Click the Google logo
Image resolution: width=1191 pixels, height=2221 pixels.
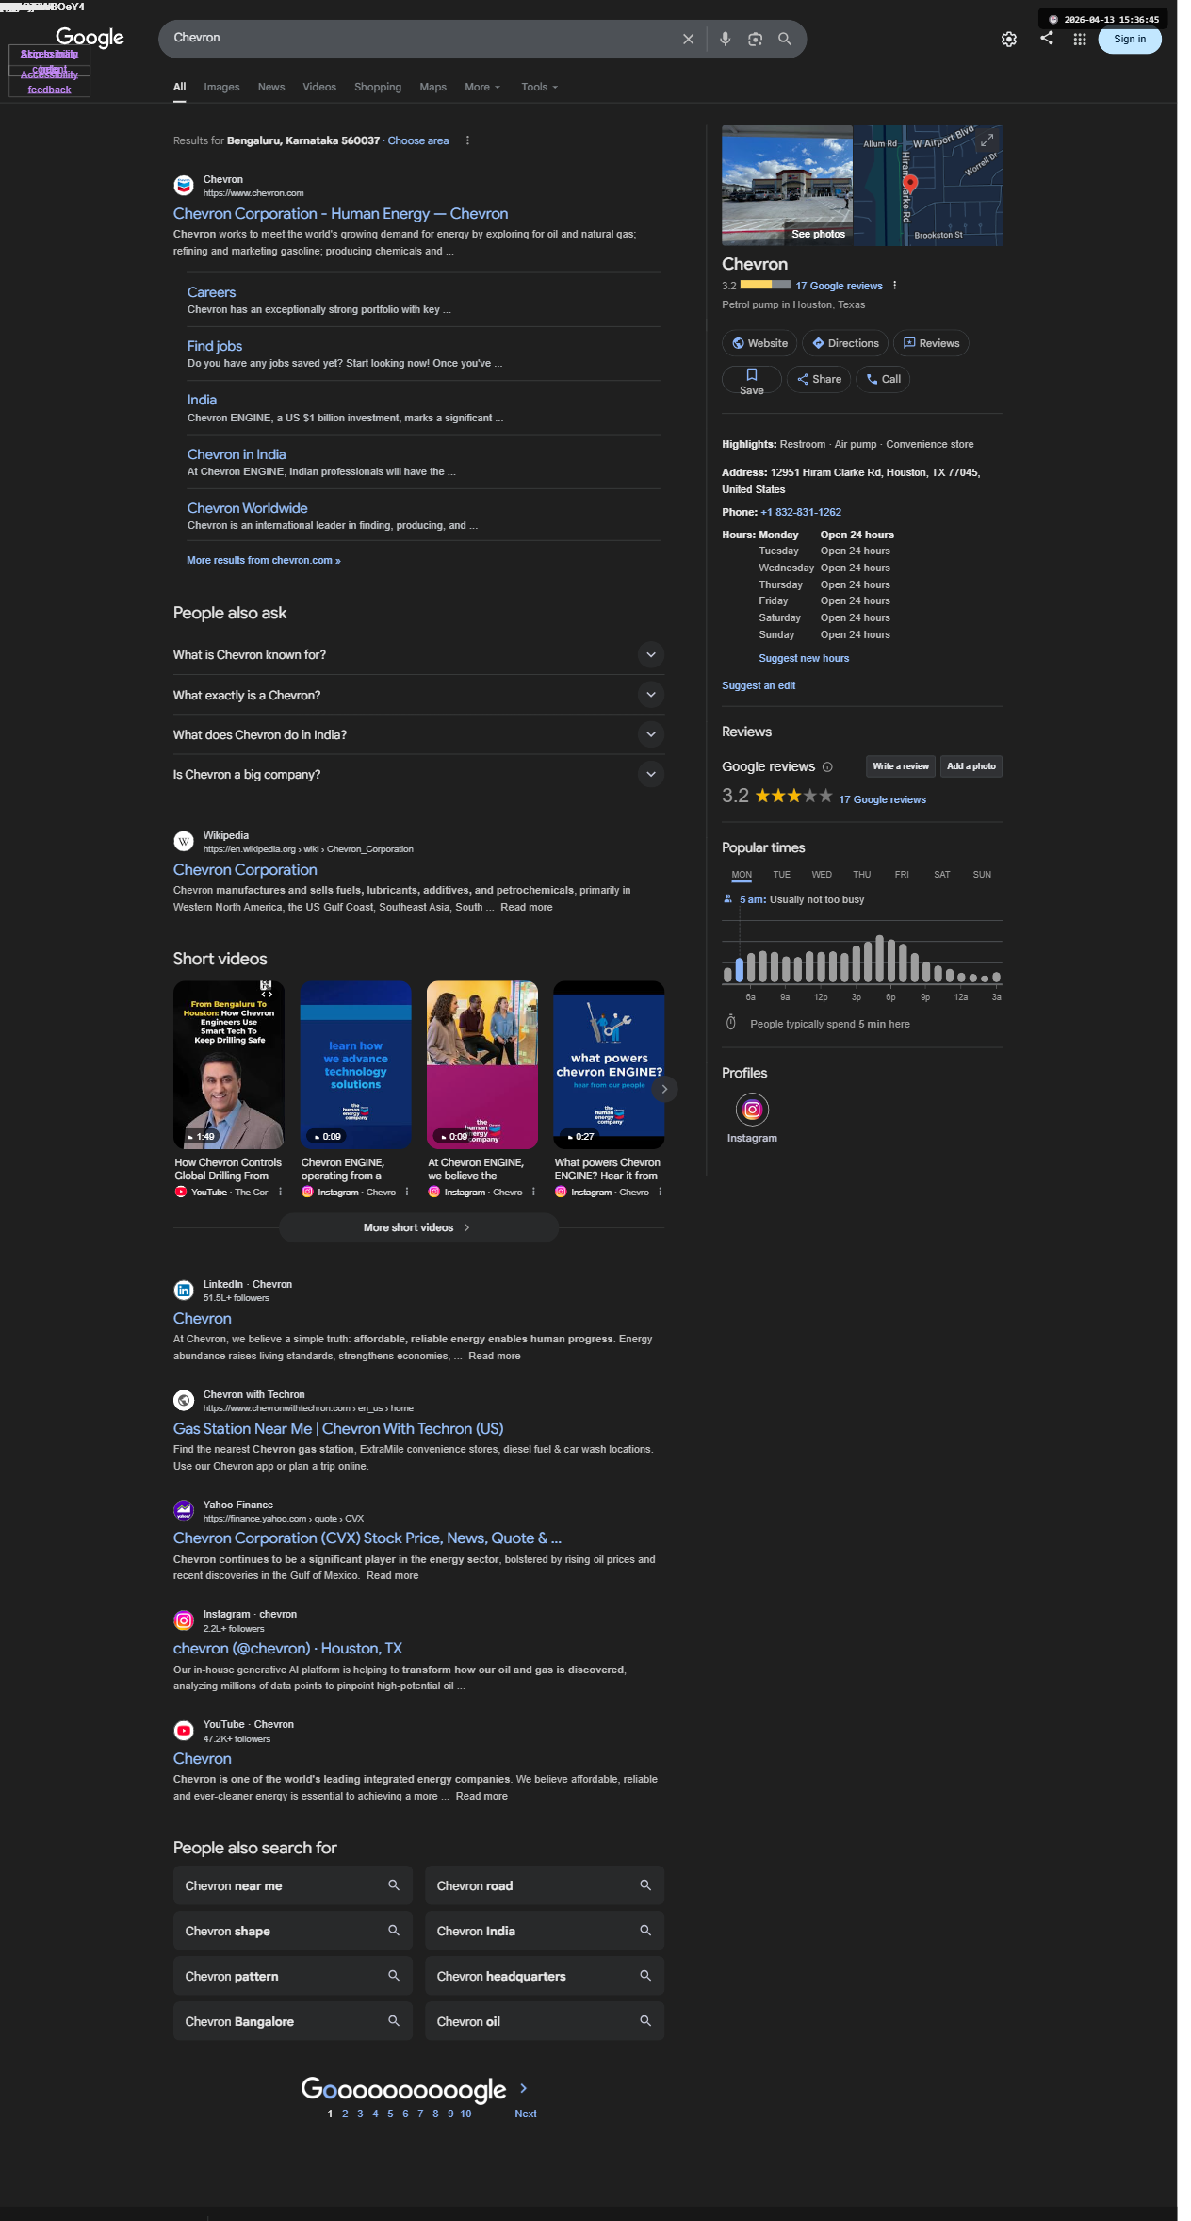(90, 38)
